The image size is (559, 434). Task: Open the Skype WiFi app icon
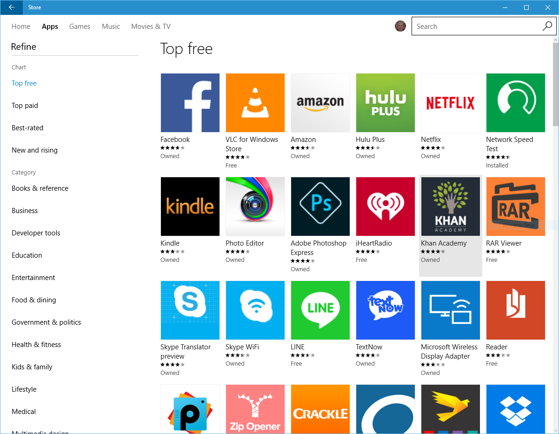pos(255,310)
